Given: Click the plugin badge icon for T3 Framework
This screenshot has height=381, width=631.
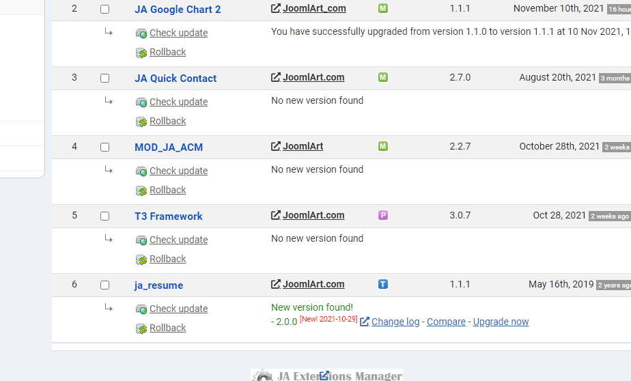Looking at the screenshot, I should pos(383,215).
